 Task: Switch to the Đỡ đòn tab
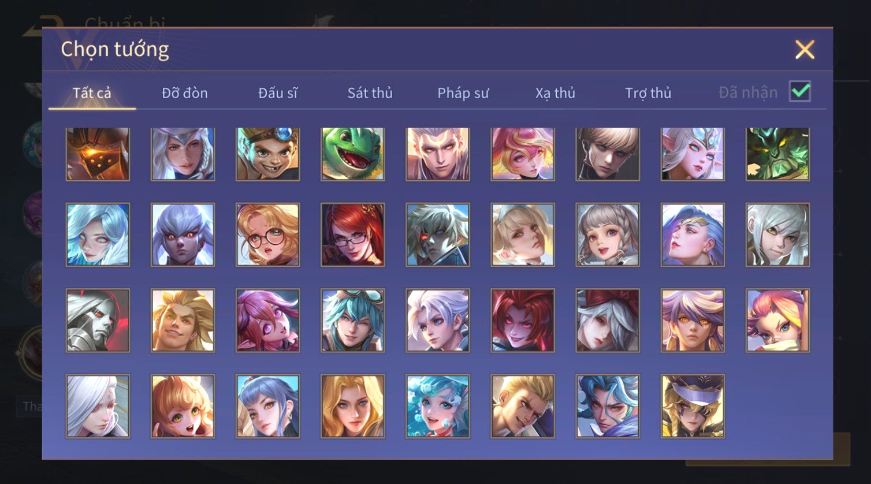pyautogui.click(x=185, y=93)
